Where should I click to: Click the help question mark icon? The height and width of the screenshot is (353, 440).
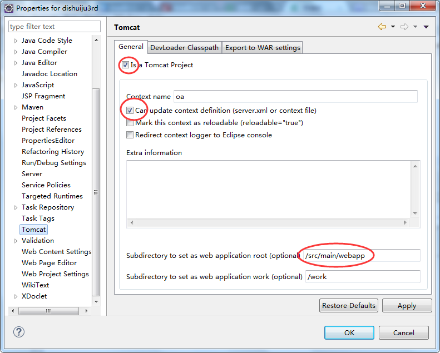pyautogui.click(x=19, y=332)
